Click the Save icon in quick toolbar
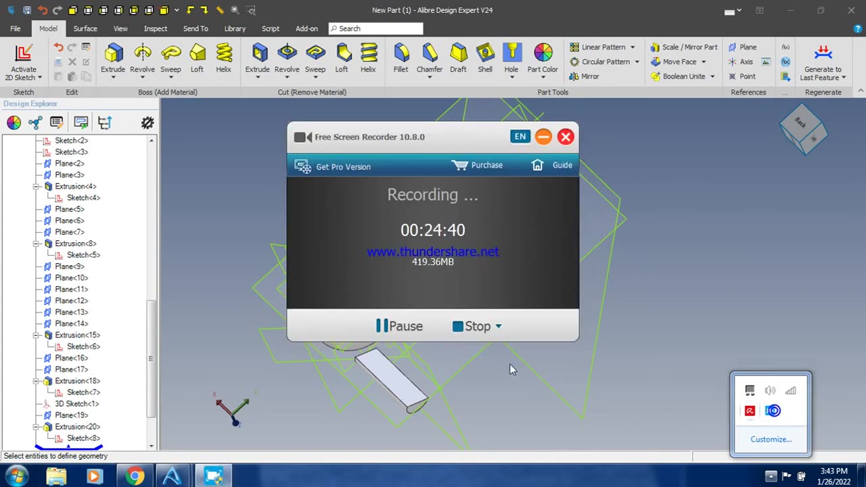This screenshot has height=487, width=866. point(27,10)
